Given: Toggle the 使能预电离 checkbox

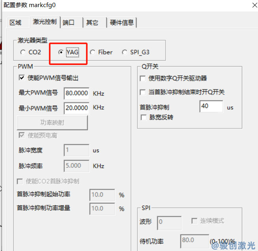Looking at the screenshot, I should [22, 135].
